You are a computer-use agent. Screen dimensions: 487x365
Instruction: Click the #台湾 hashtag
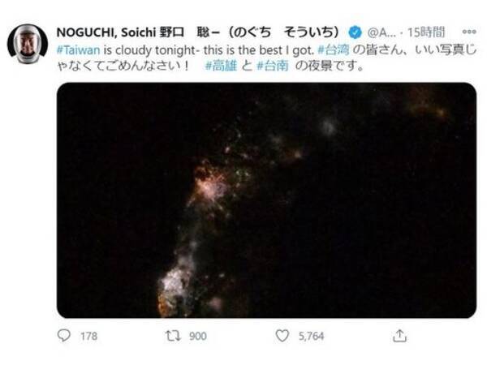pyautogui.click(x=334, y=50)
